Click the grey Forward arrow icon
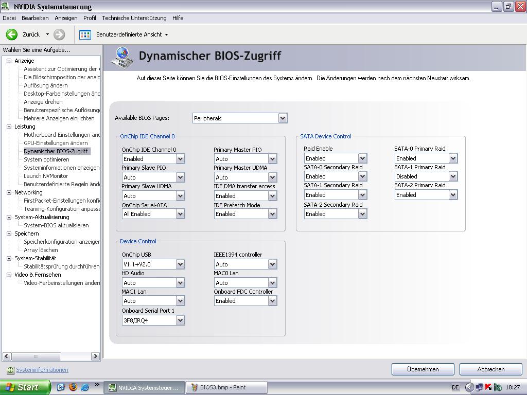The width and height of the screenshot is (527, 395). point(59,34)
